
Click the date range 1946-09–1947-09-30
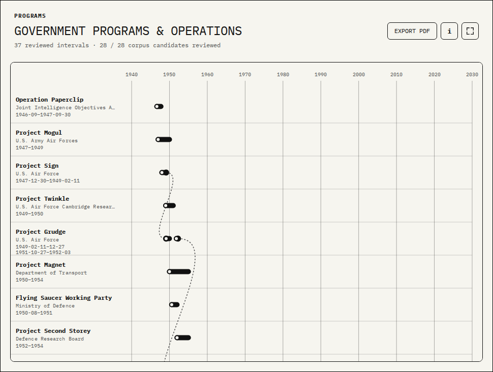coord(43,115)
